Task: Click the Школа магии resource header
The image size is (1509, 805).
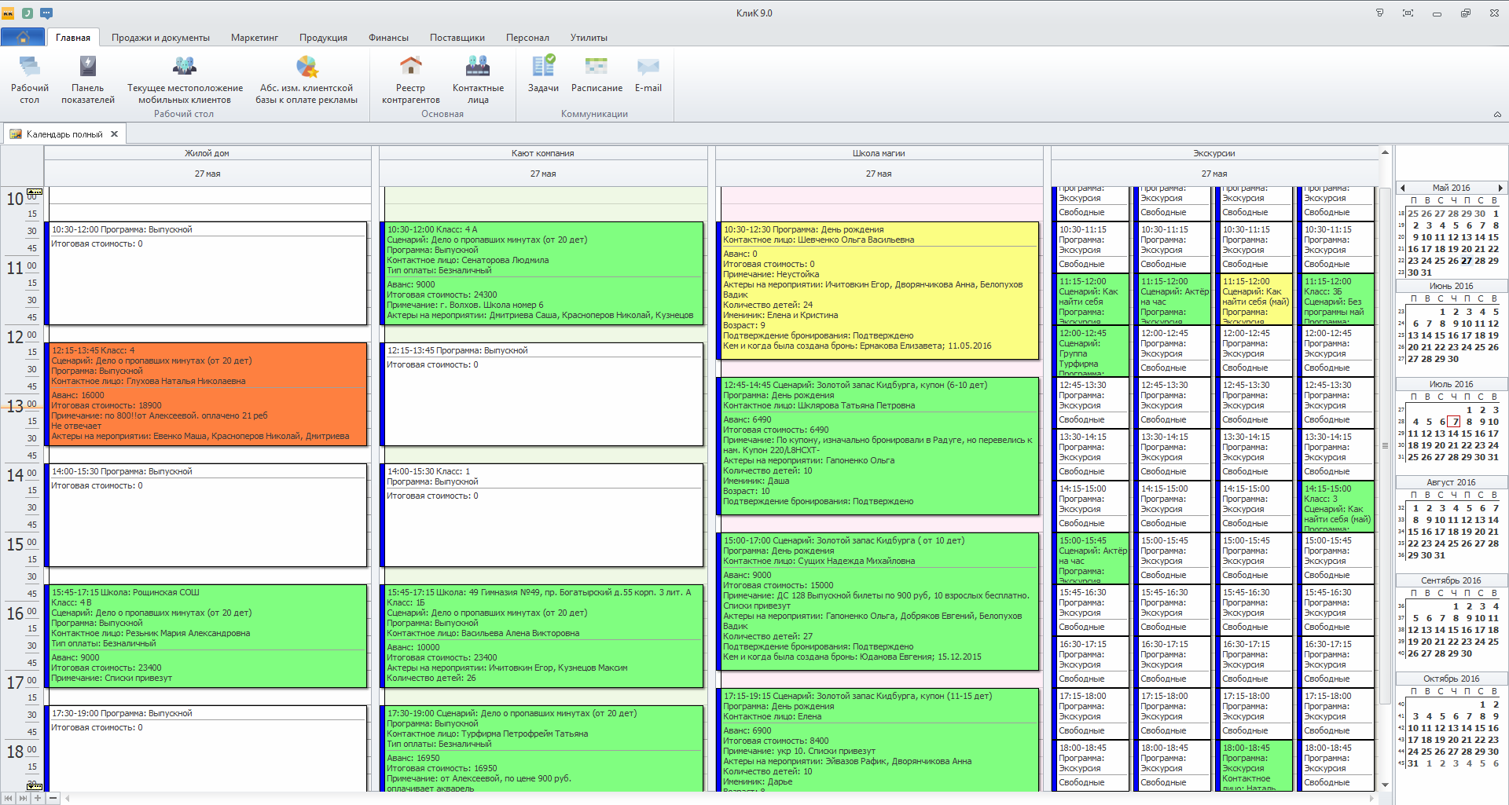Action: click(879, 153)
